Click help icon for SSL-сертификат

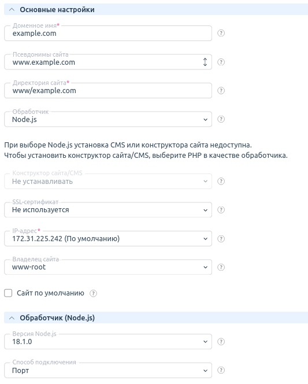(221, 210)
